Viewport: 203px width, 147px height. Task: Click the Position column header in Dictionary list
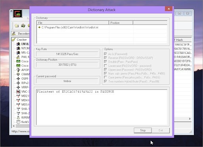[x=121, y=23]
